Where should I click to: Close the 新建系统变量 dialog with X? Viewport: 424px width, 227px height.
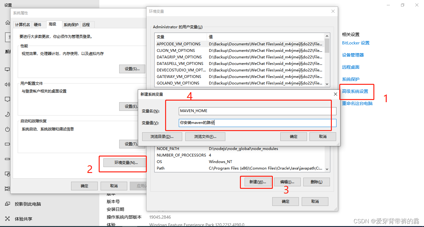tap(335, 94)
